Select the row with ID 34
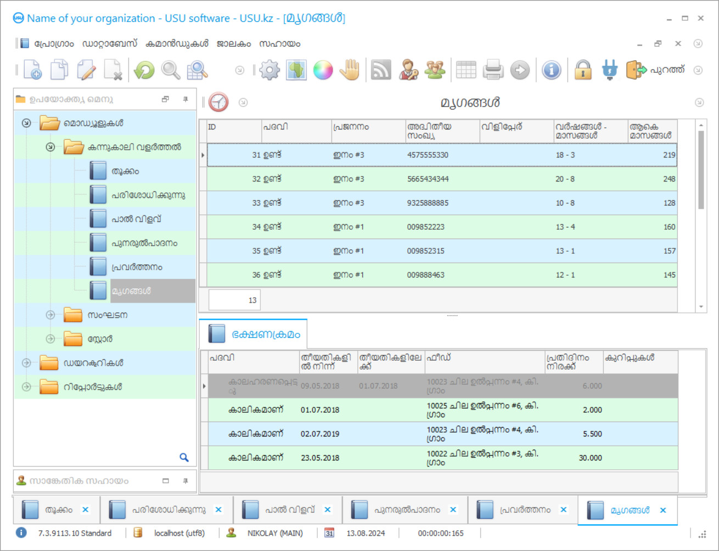This screenshot has width=719, height=551. pyautogui.click(x=442, y=226)
